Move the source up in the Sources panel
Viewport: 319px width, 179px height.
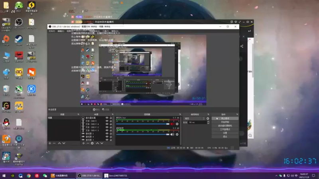coord(97,143)
